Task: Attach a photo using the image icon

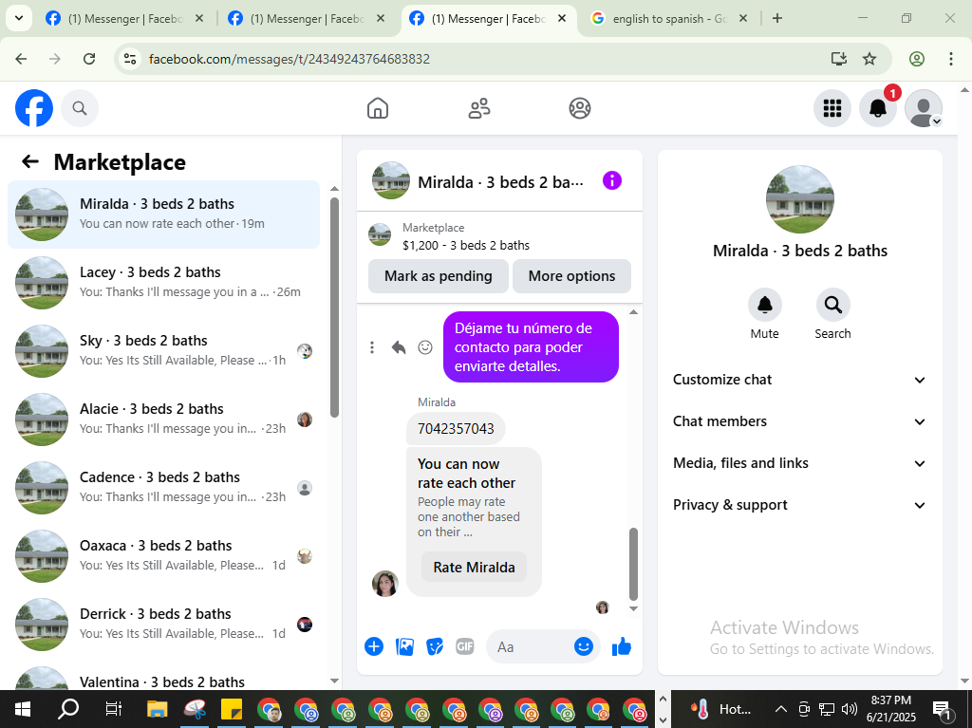Action: [x=404, y=646]
